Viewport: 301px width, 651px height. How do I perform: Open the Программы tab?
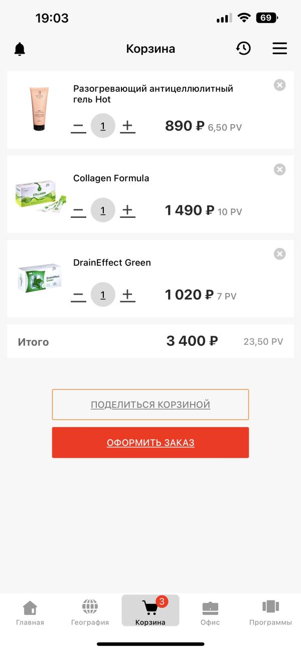pyautogui.click(x=270, y=613)
